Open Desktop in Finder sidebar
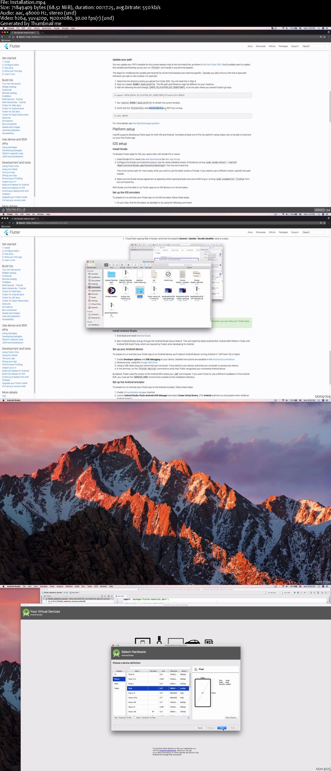331x771 pixels. point(94,284)
